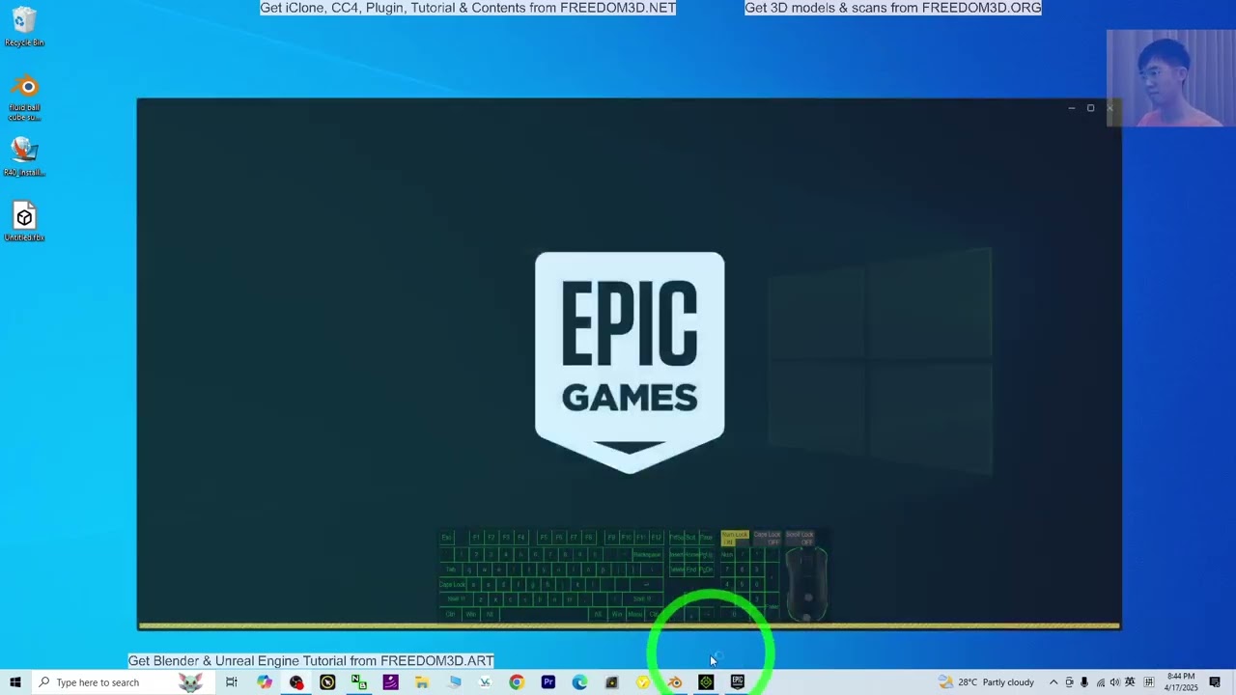Viewport: 1236px width, 695px height.
Task: Open Task View from the taskbar
Action: [x=232, y=682]
